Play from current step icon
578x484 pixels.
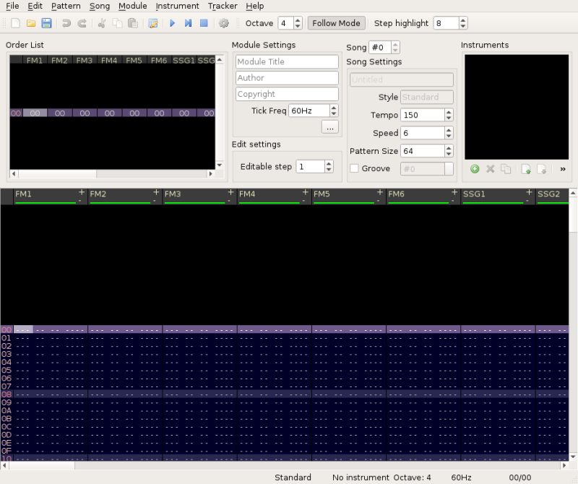[x=188, y=23]
